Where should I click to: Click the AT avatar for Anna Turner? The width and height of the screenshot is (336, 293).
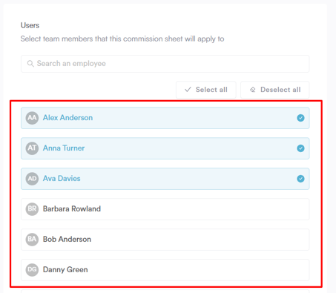point(32,148)
